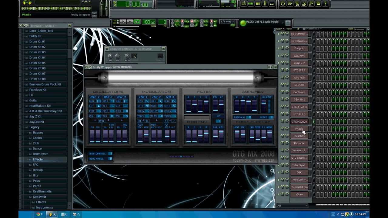Click the REC record button
The height and width of the screenshot is (218, 388).
tap(137, 22)
